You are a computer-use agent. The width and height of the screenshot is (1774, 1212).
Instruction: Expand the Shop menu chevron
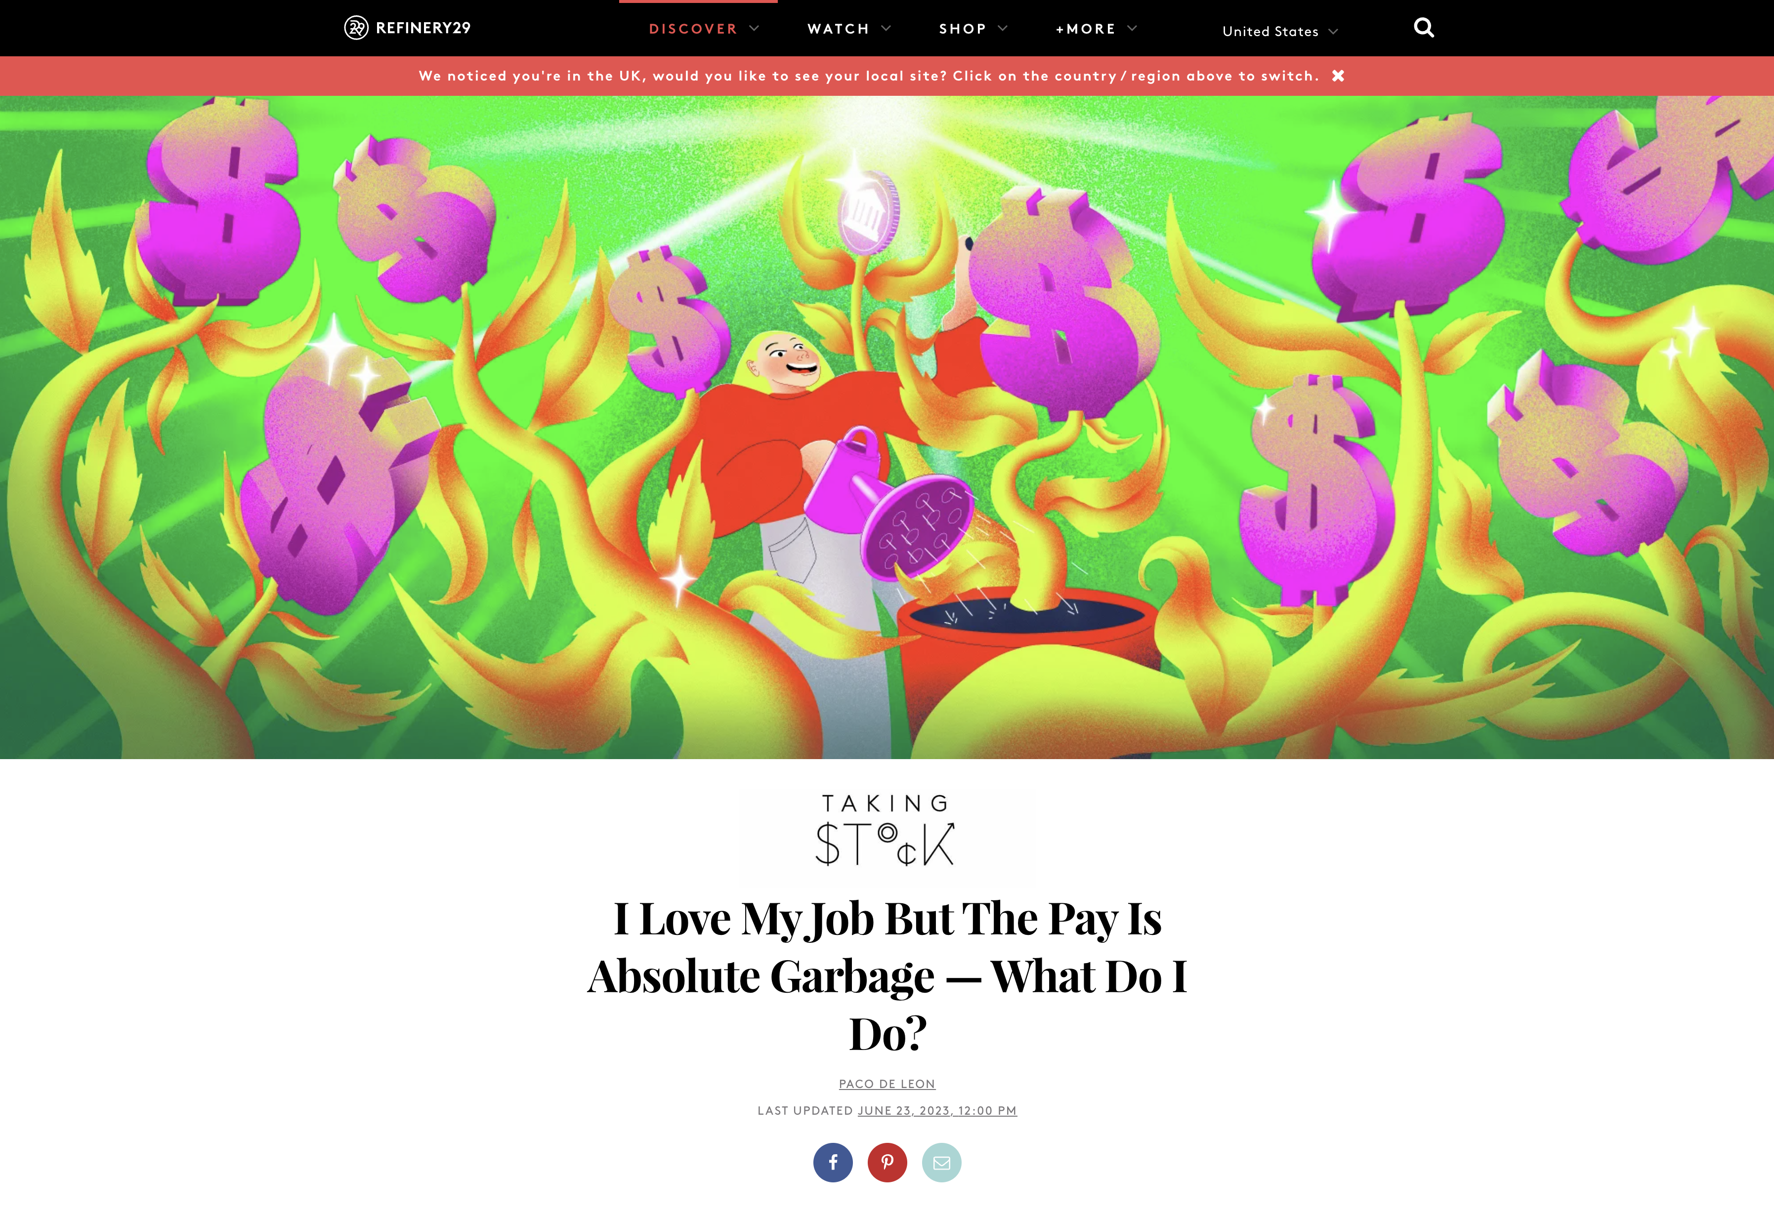1003,28
